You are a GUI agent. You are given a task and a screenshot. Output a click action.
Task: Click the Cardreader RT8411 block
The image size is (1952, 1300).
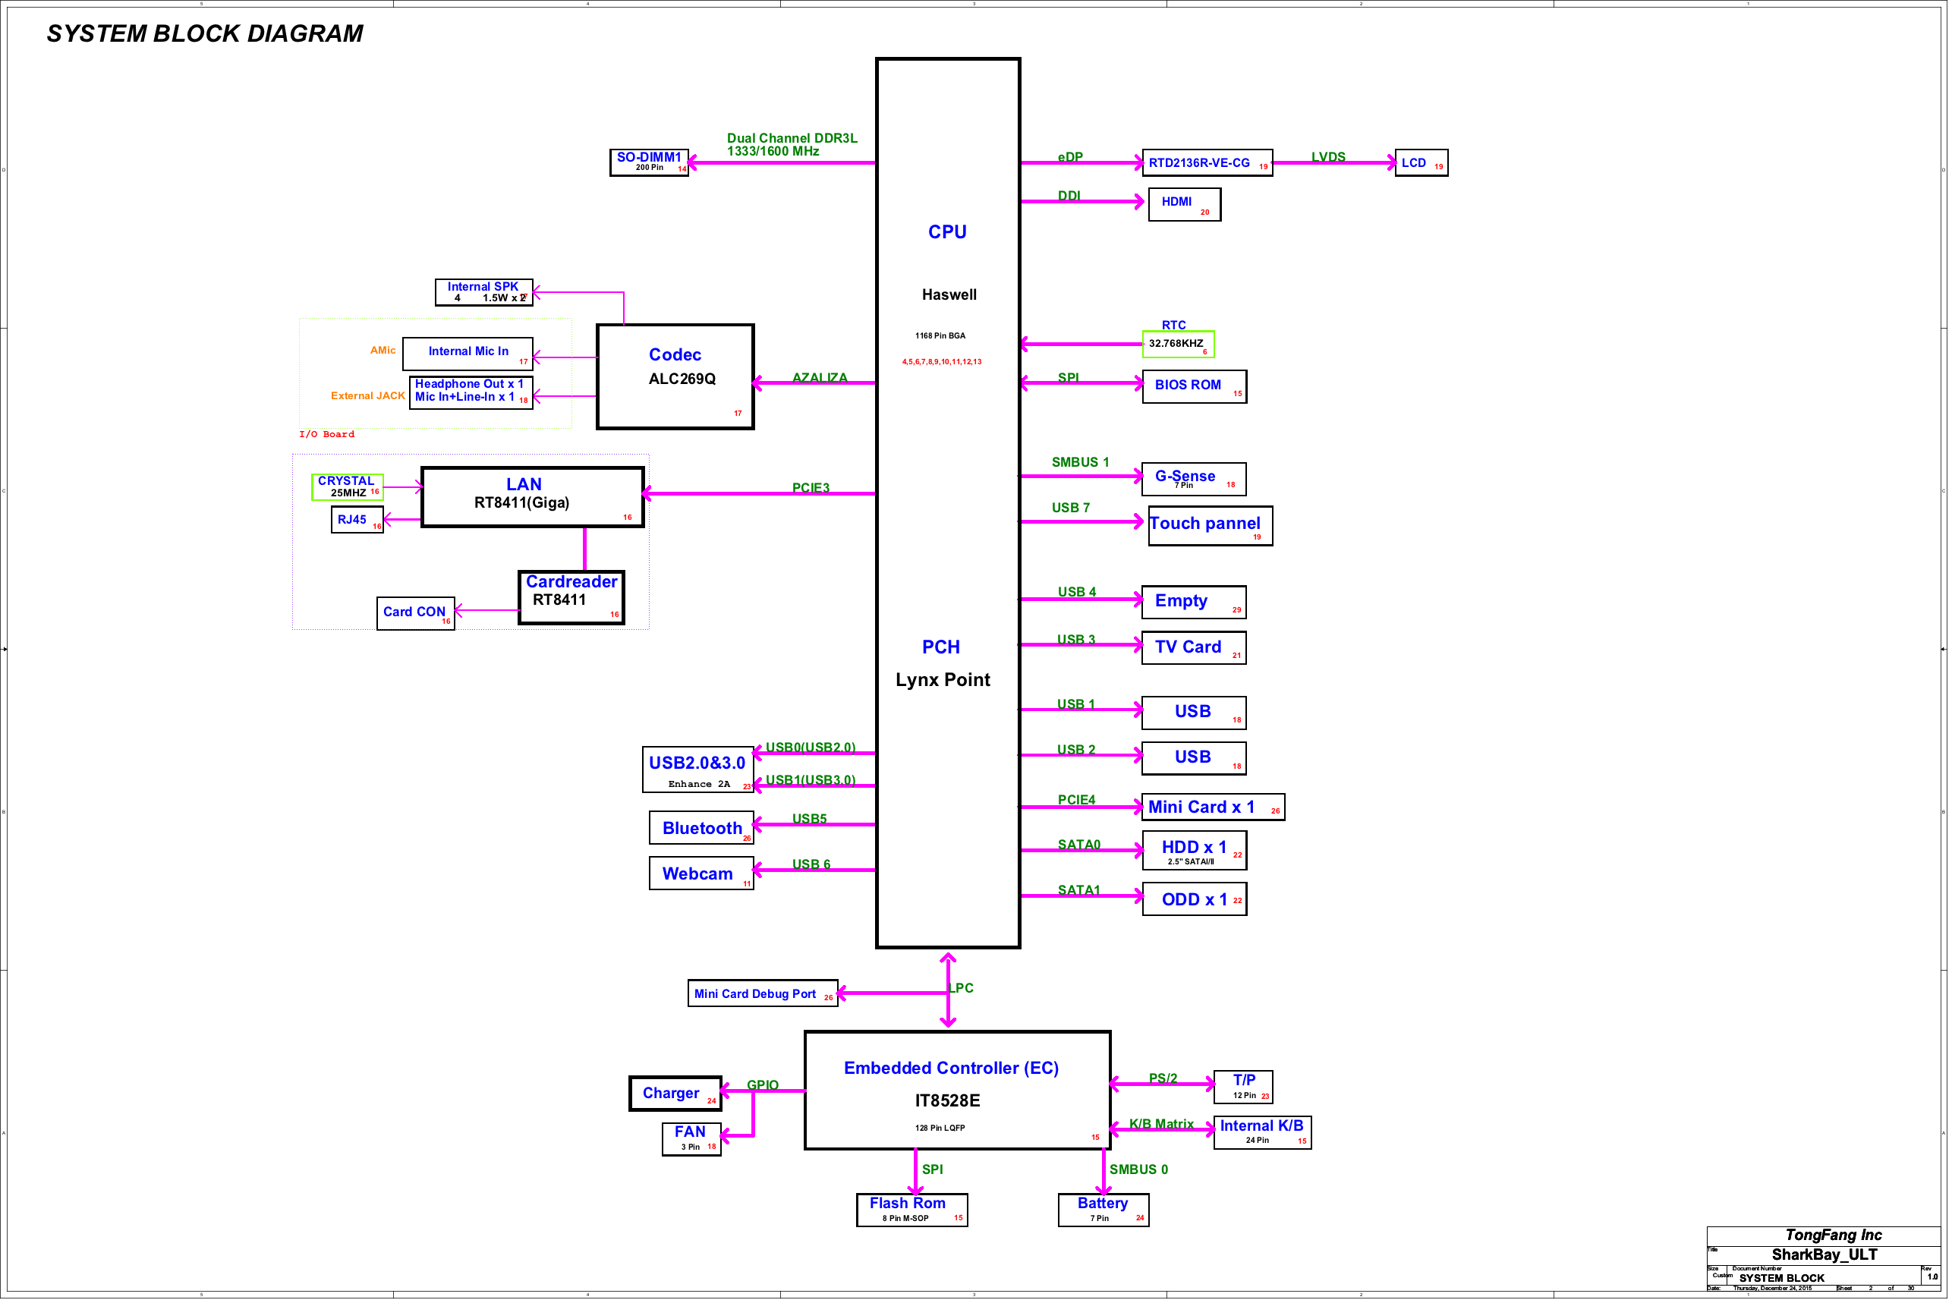571,597
